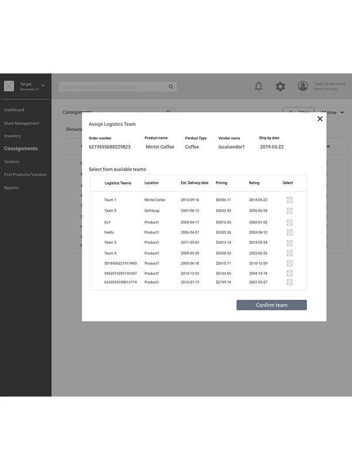
Task: Click the Logistics Teams column header
Action: click(118, 183)
